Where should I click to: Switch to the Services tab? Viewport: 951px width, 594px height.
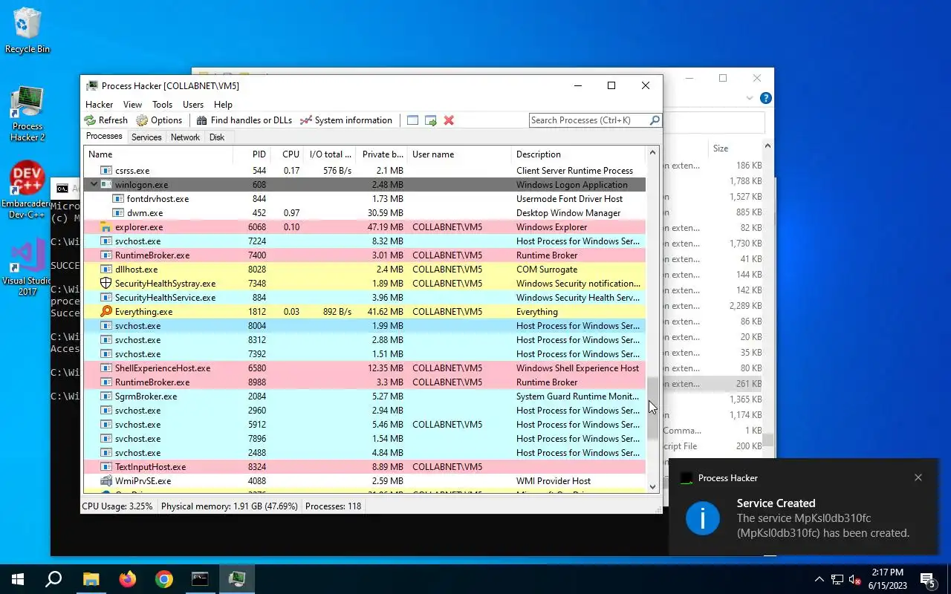click(146, 137)
